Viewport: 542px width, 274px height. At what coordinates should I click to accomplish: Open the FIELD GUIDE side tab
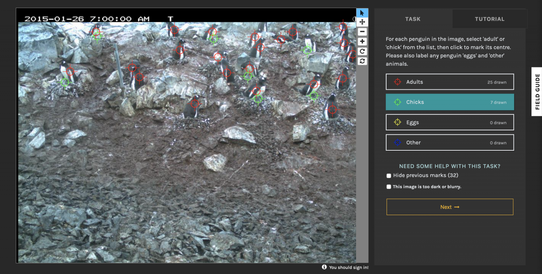[537, 91]
